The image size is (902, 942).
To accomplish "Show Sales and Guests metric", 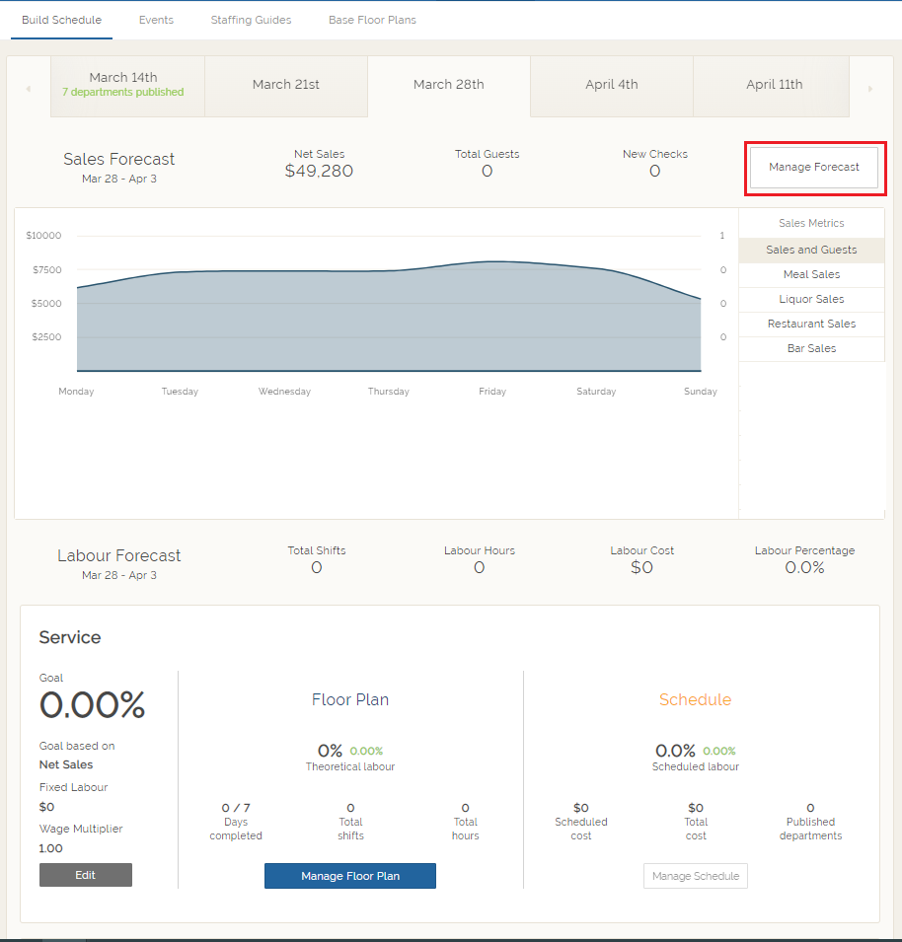I will [x=811, y=250].
